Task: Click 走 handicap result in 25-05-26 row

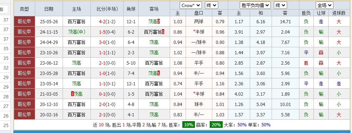Action: coord(321,22)
